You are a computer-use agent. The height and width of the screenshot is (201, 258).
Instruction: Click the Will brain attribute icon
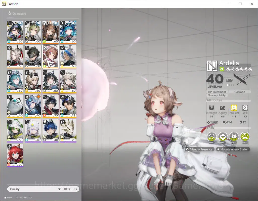coord(245,108)
